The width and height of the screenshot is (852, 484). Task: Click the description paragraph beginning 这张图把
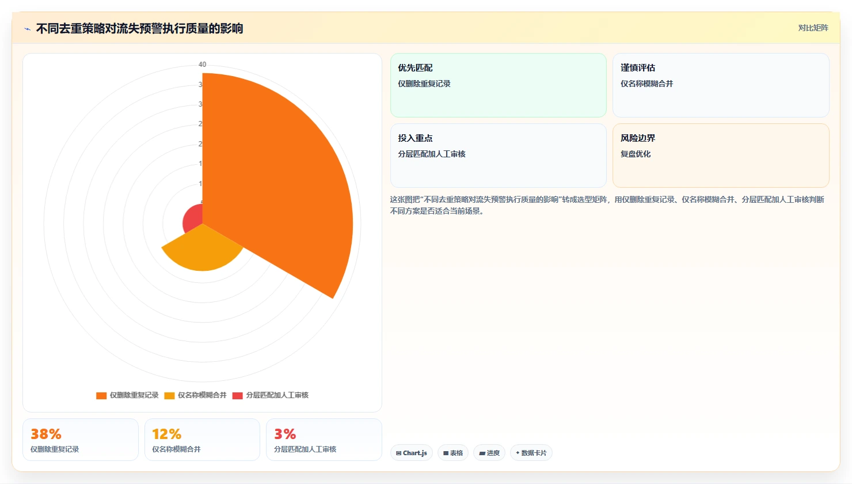coord(607,205)
